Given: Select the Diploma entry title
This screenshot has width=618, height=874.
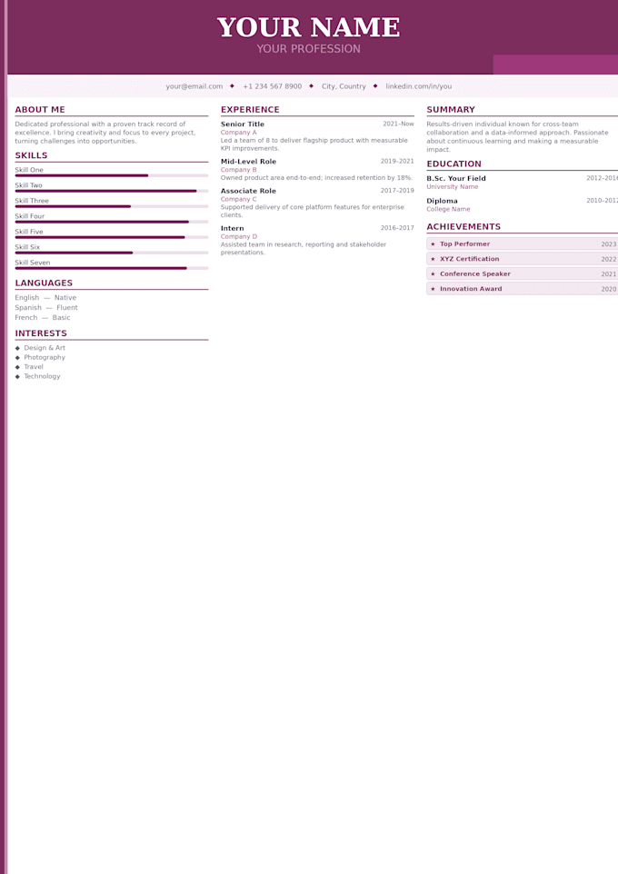Looking at the screenshot, I should point(442,201).
